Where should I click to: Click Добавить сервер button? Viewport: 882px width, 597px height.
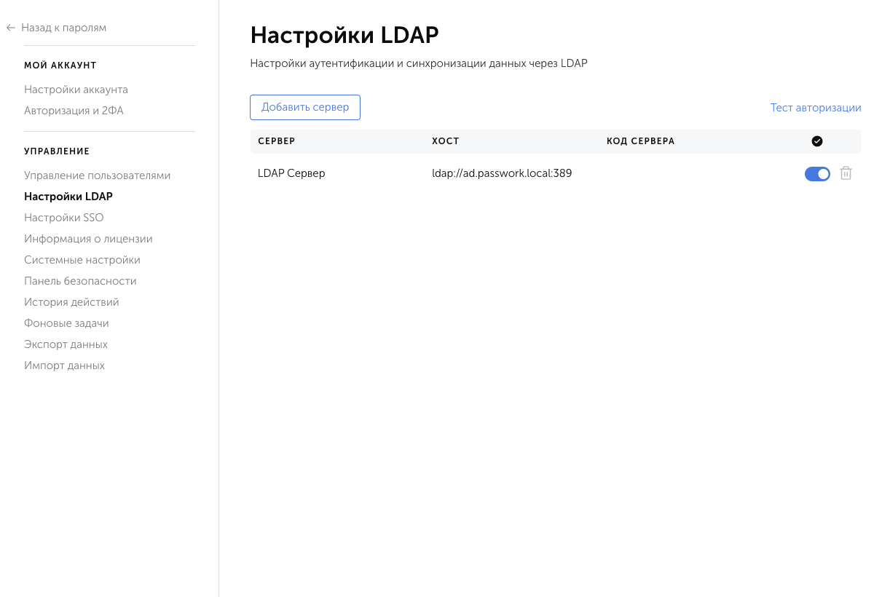point(304,107)
